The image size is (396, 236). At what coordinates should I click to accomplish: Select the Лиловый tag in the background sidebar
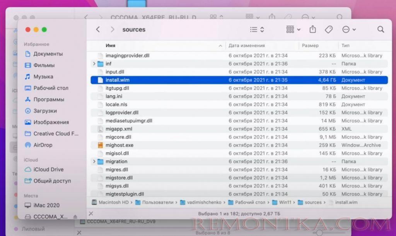coord(29,229)
